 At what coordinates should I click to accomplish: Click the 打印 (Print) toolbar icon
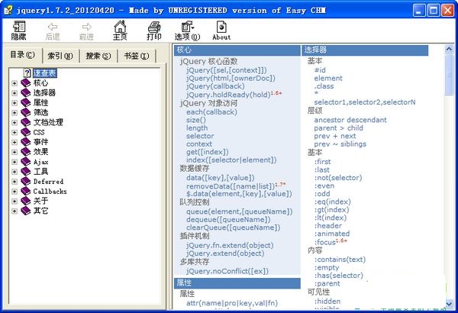[x=154, y=27]
